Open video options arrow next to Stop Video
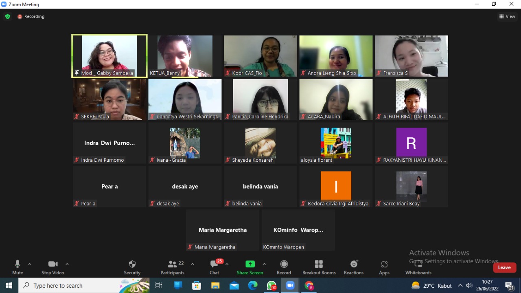The height and width of the screenshot is (293, 521). click(67, 264)
